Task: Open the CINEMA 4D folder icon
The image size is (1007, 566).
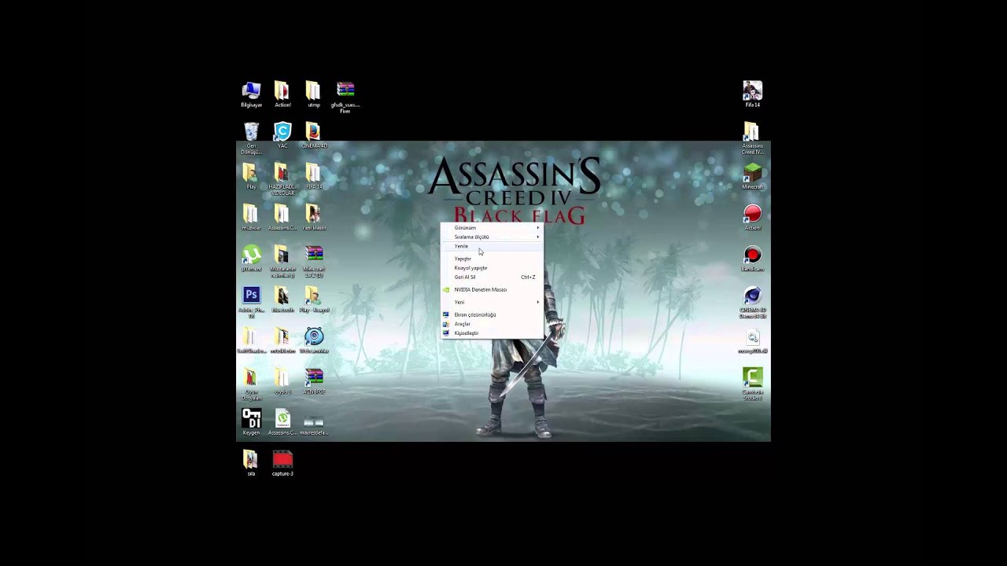Action: click(x=314, y=135)
